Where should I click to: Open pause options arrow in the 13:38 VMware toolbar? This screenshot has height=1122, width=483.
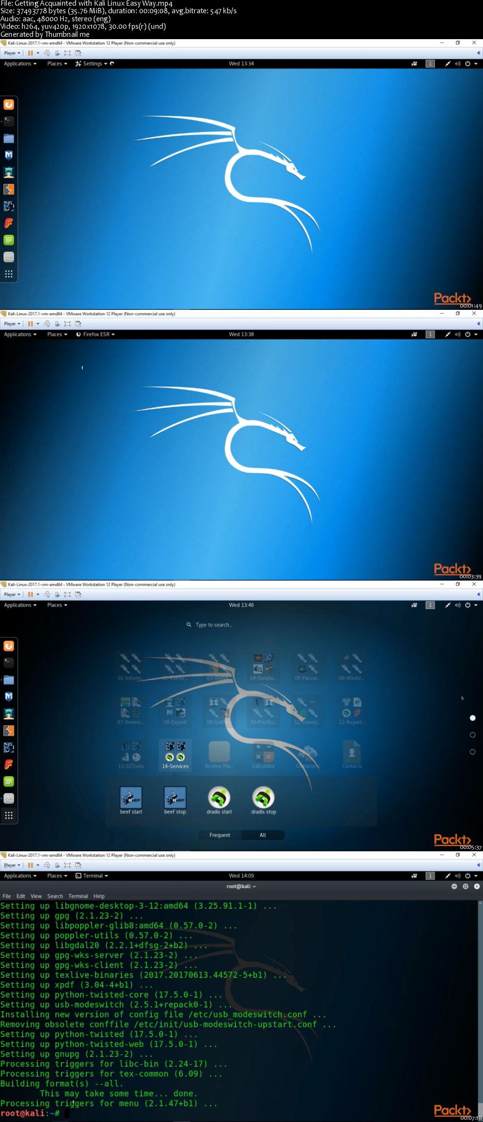[x=38, y=324]
